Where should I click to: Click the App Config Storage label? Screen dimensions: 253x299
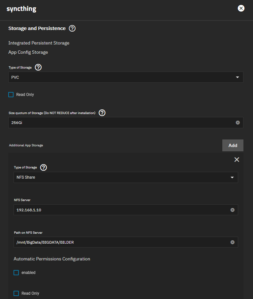(x=28, y=52)
